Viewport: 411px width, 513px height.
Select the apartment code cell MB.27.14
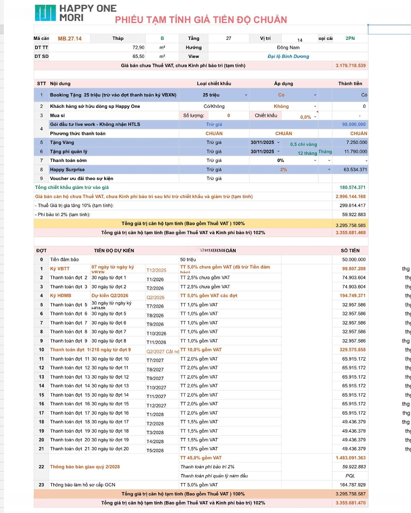coord(69,38)
